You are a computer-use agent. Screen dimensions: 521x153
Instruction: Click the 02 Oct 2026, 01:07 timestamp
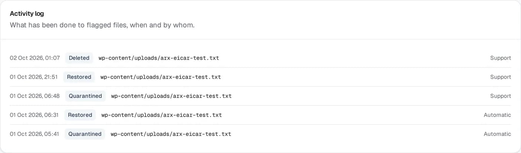35,58
